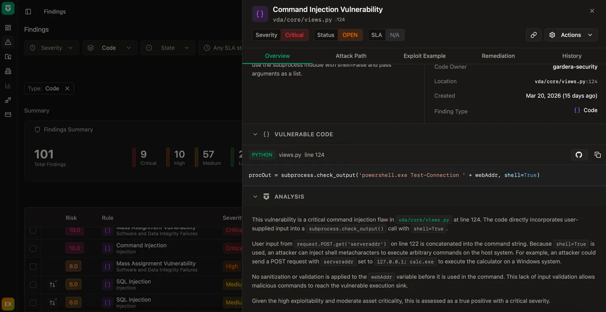
Task: Click the Findings breadcrumb
Action: (x=55, y=12)
